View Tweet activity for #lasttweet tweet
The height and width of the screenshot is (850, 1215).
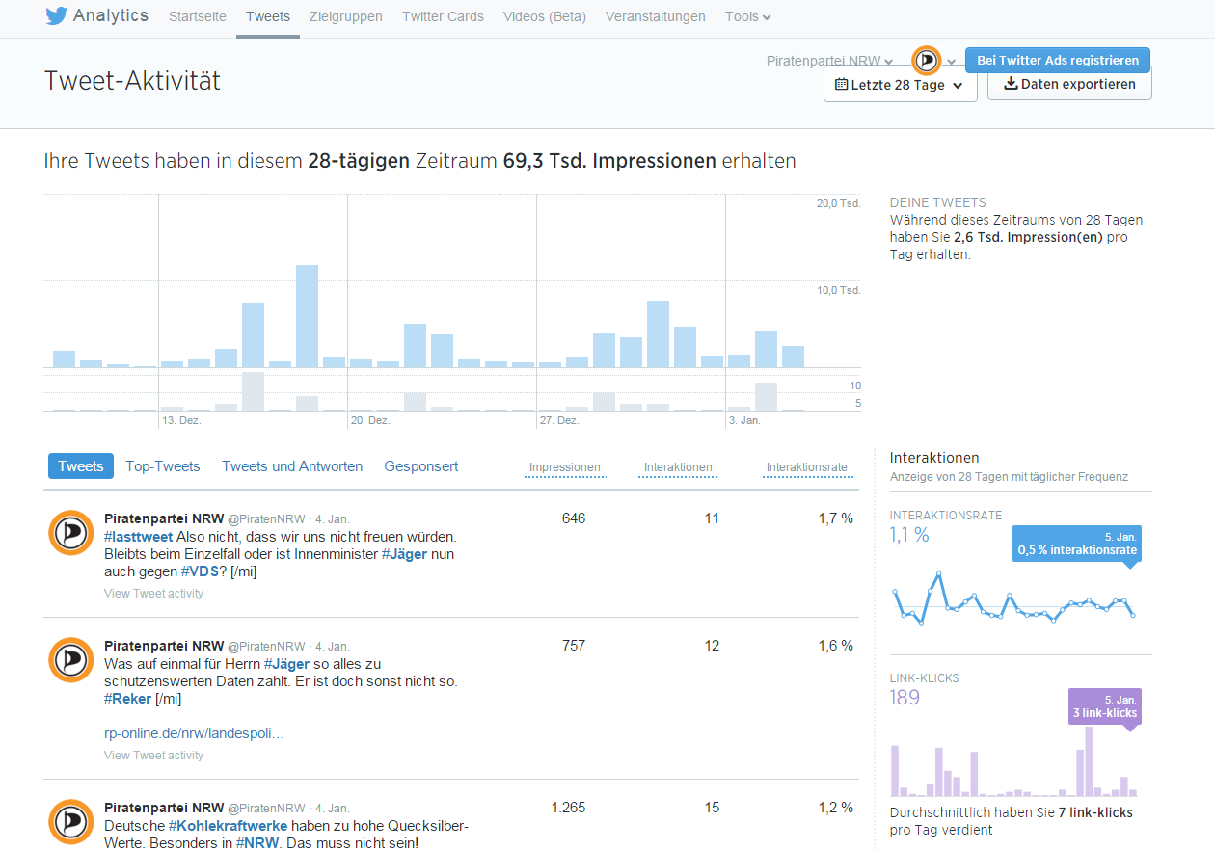[153, 594]
